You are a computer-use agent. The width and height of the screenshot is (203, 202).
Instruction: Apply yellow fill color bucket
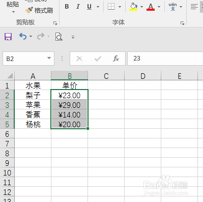point(133,7)
